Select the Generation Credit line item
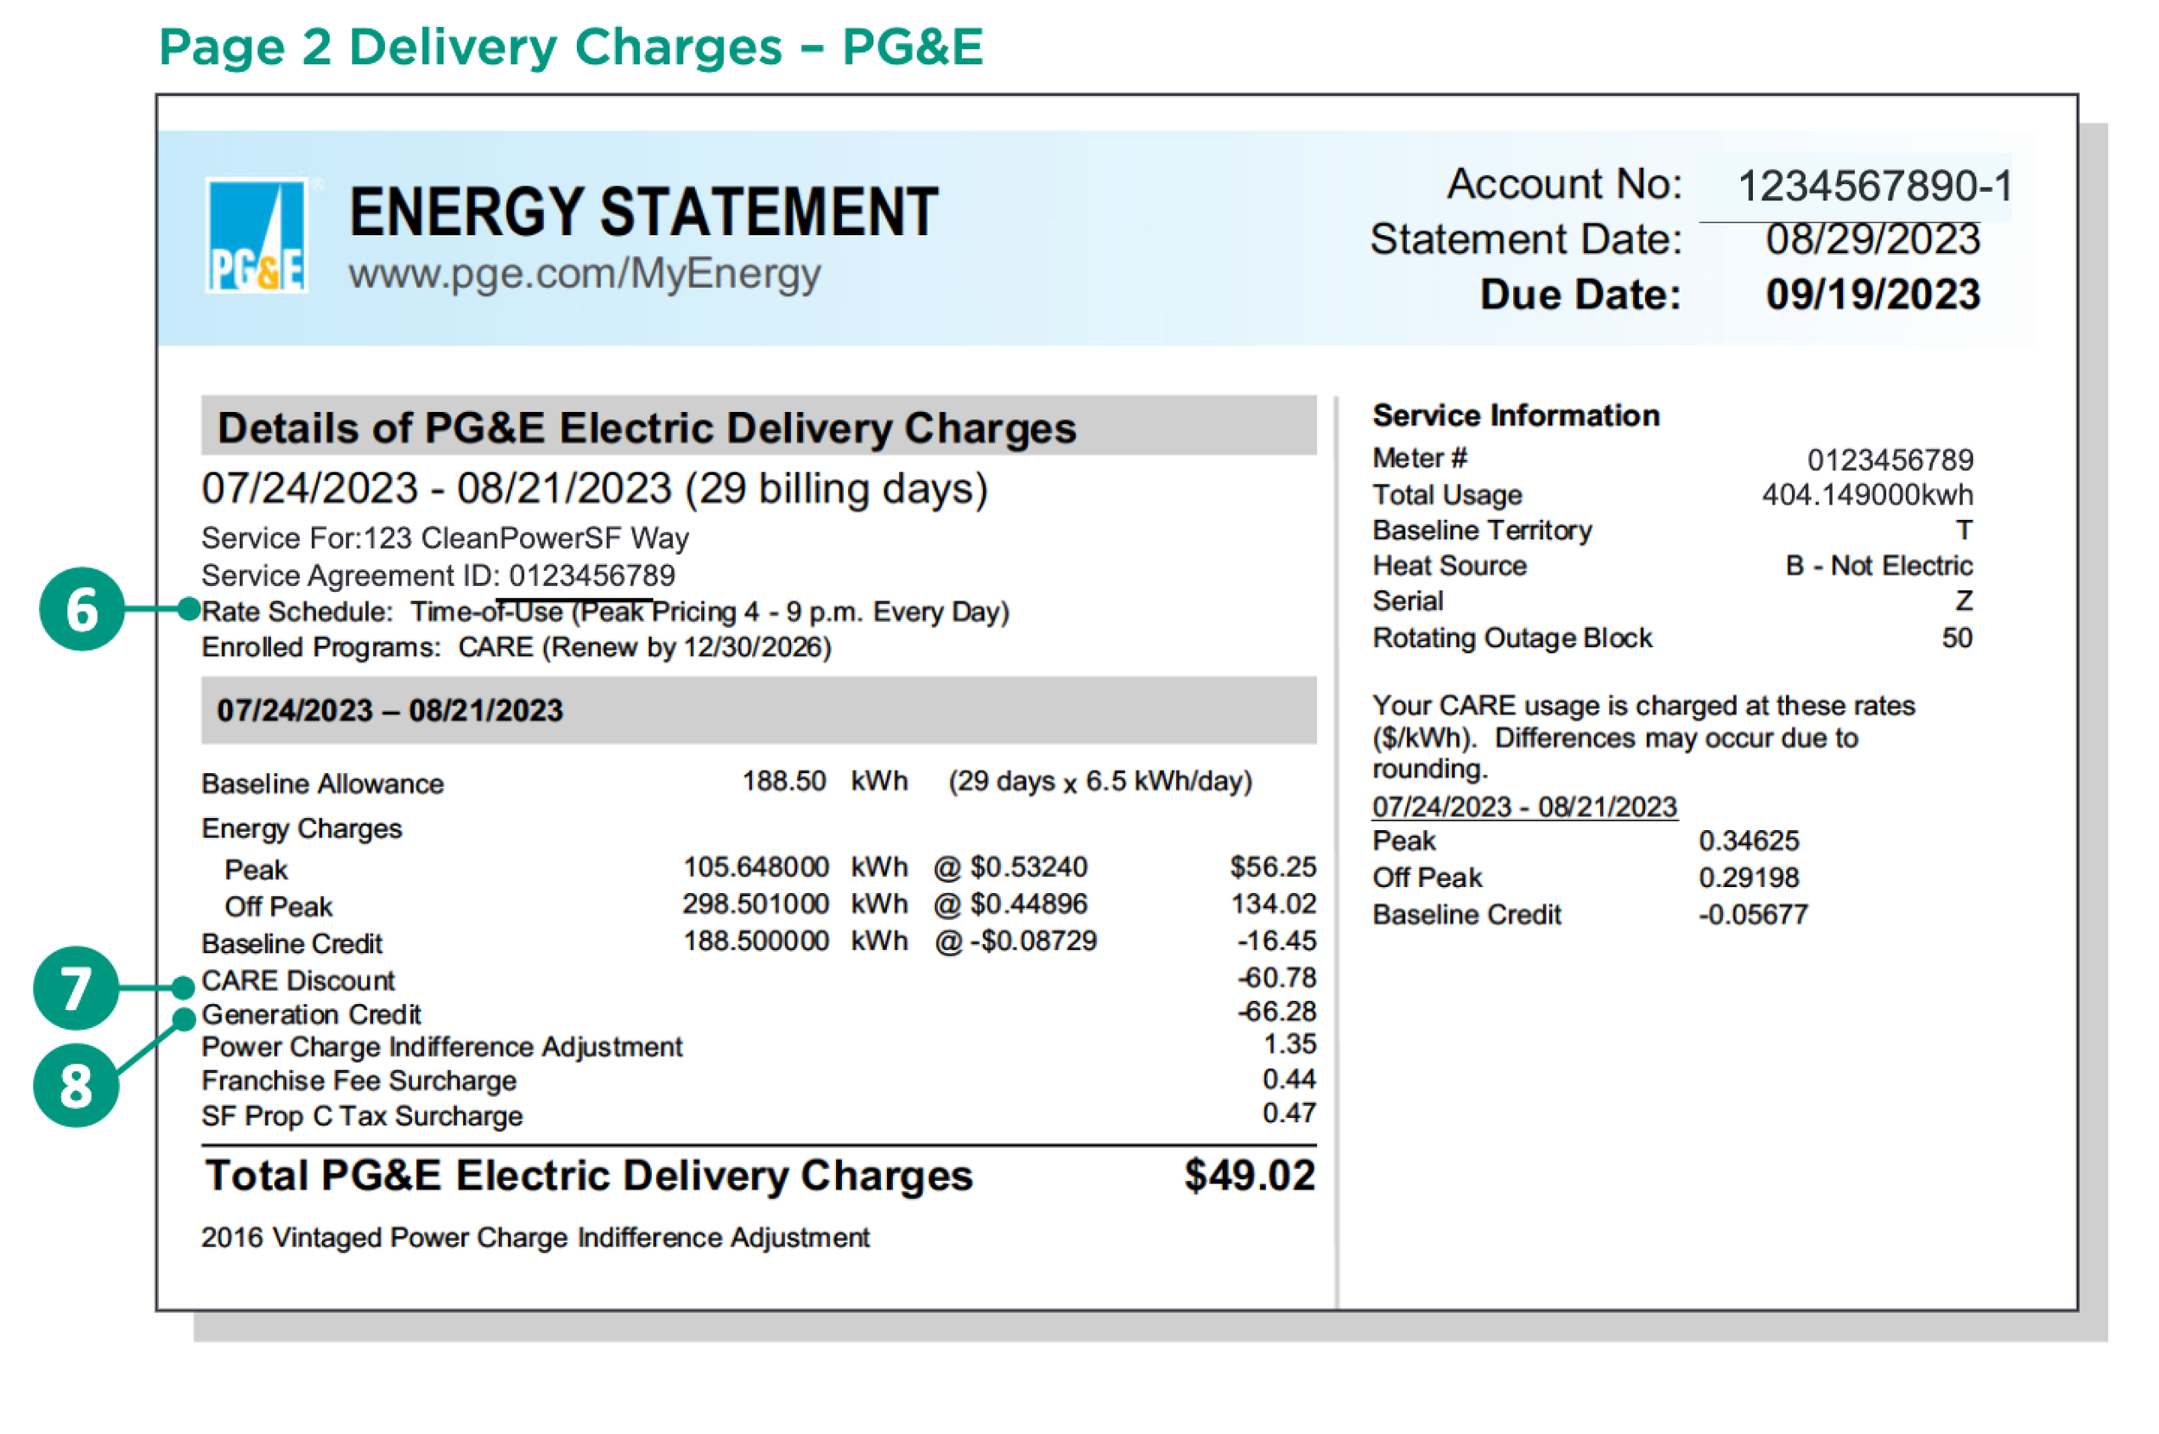This screenshot has height=1434, width=2159. (312, 1013)
